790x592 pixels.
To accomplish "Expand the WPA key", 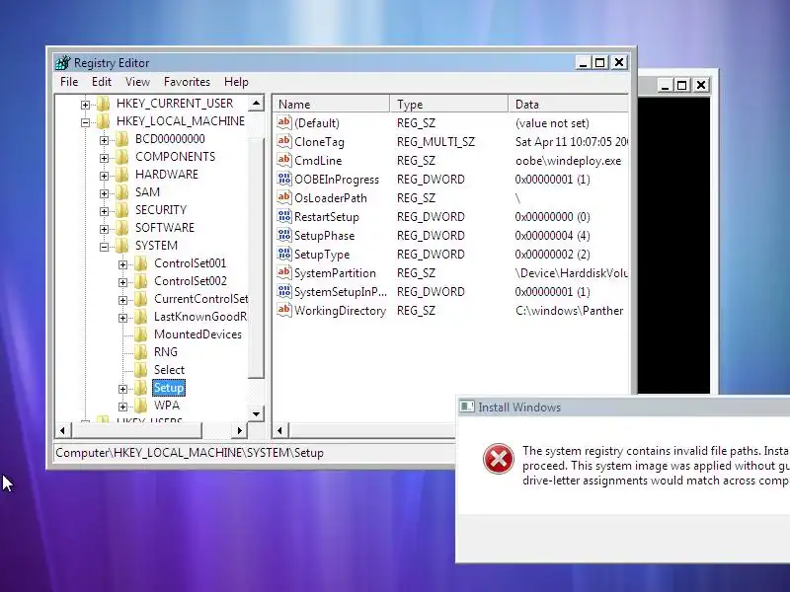I will coord(122,407).
